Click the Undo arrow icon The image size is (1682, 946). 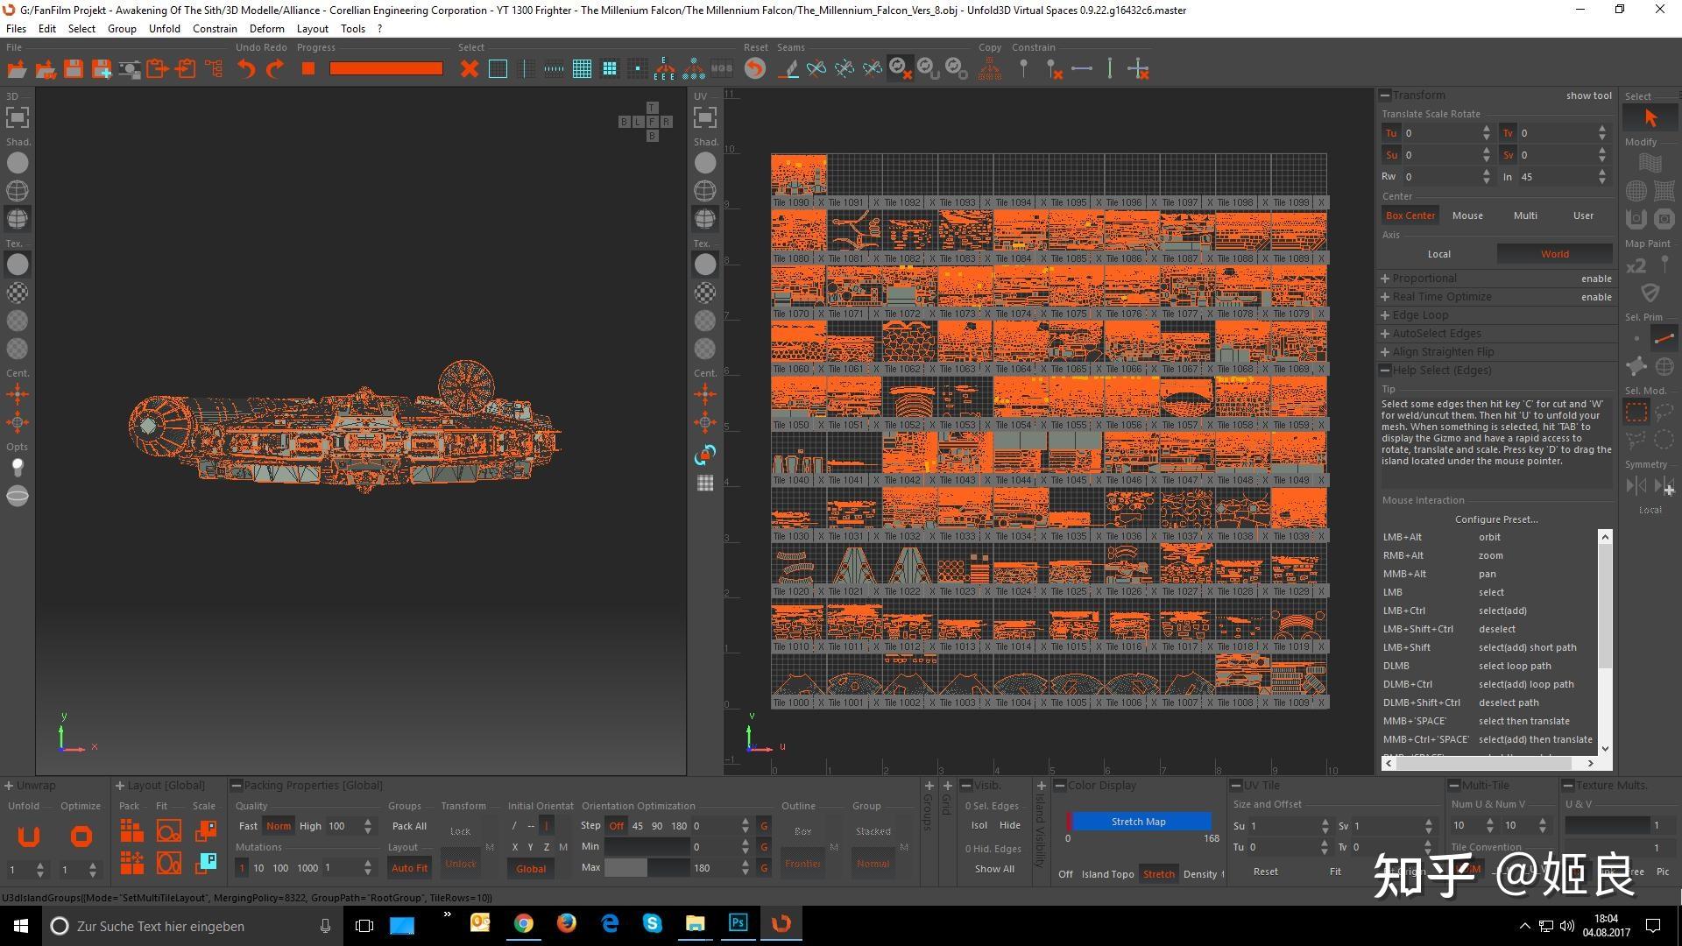(x=246, y=69)
